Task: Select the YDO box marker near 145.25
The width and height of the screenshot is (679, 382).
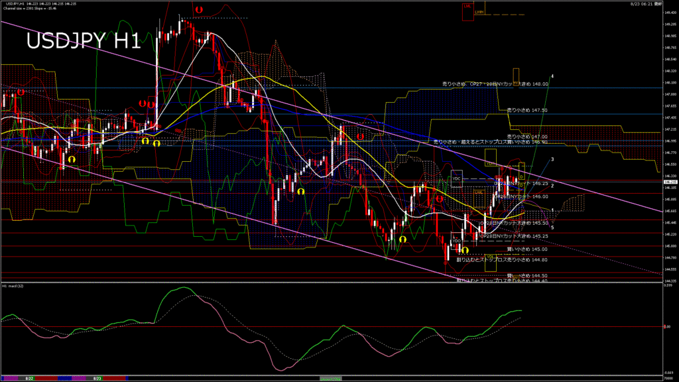Action: click(456, 241)
